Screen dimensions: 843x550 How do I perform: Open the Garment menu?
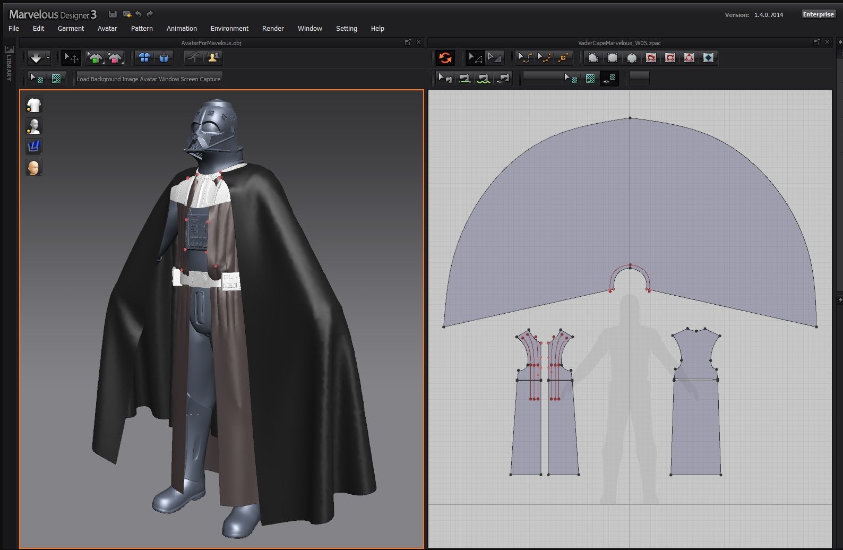(71, 29)
